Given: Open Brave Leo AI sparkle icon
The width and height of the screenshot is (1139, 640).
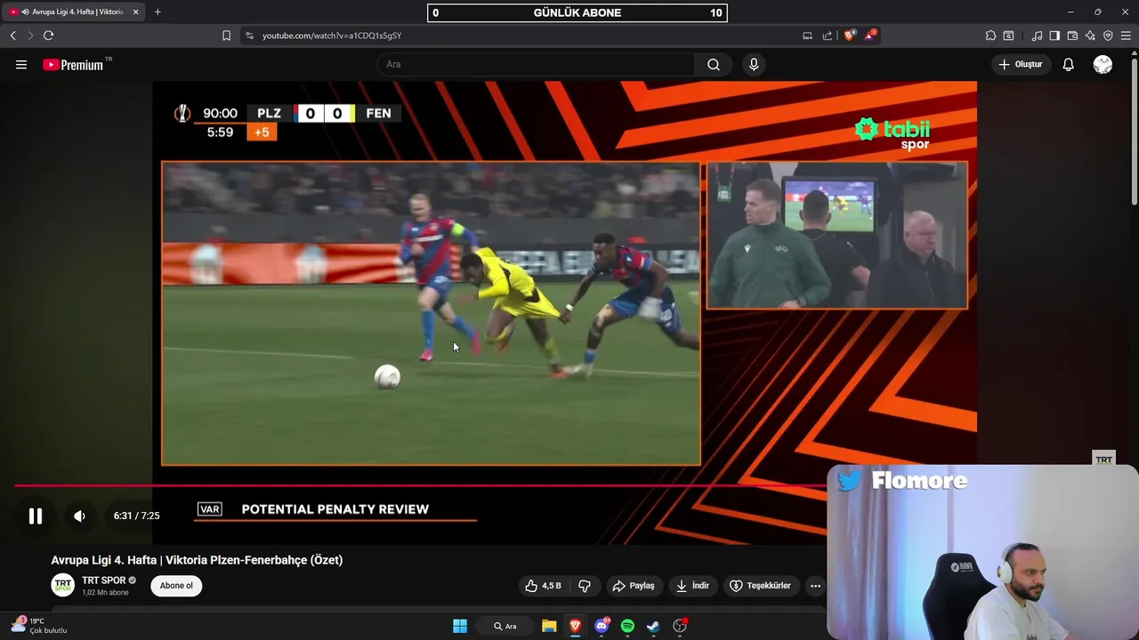Looking at the screenshot, I should 1090,36.
